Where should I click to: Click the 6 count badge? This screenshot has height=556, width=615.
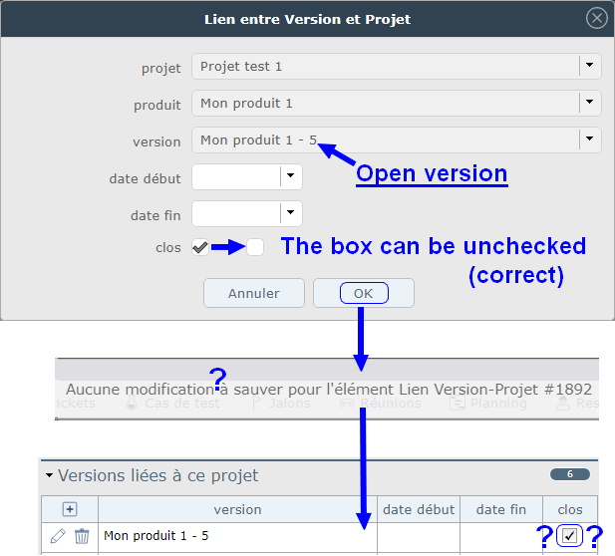point(570,474)
